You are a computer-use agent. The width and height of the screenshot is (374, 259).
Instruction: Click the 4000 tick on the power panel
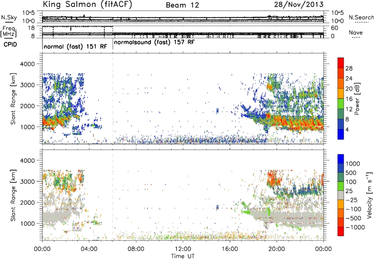[x=27, y=64]
